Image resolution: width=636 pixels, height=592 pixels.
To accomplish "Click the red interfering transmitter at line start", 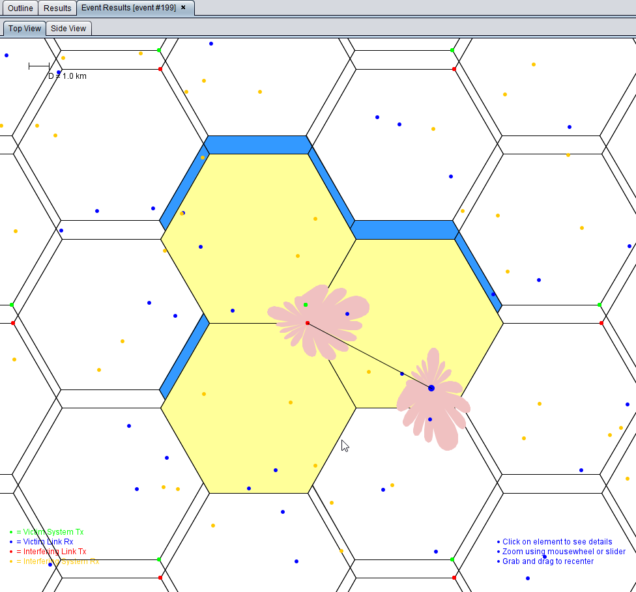I will pyautogui.click(x=308, y=323).
